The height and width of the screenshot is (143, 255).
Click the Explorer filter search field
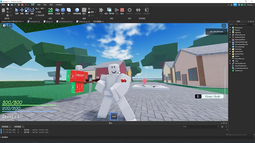(241, 24)
